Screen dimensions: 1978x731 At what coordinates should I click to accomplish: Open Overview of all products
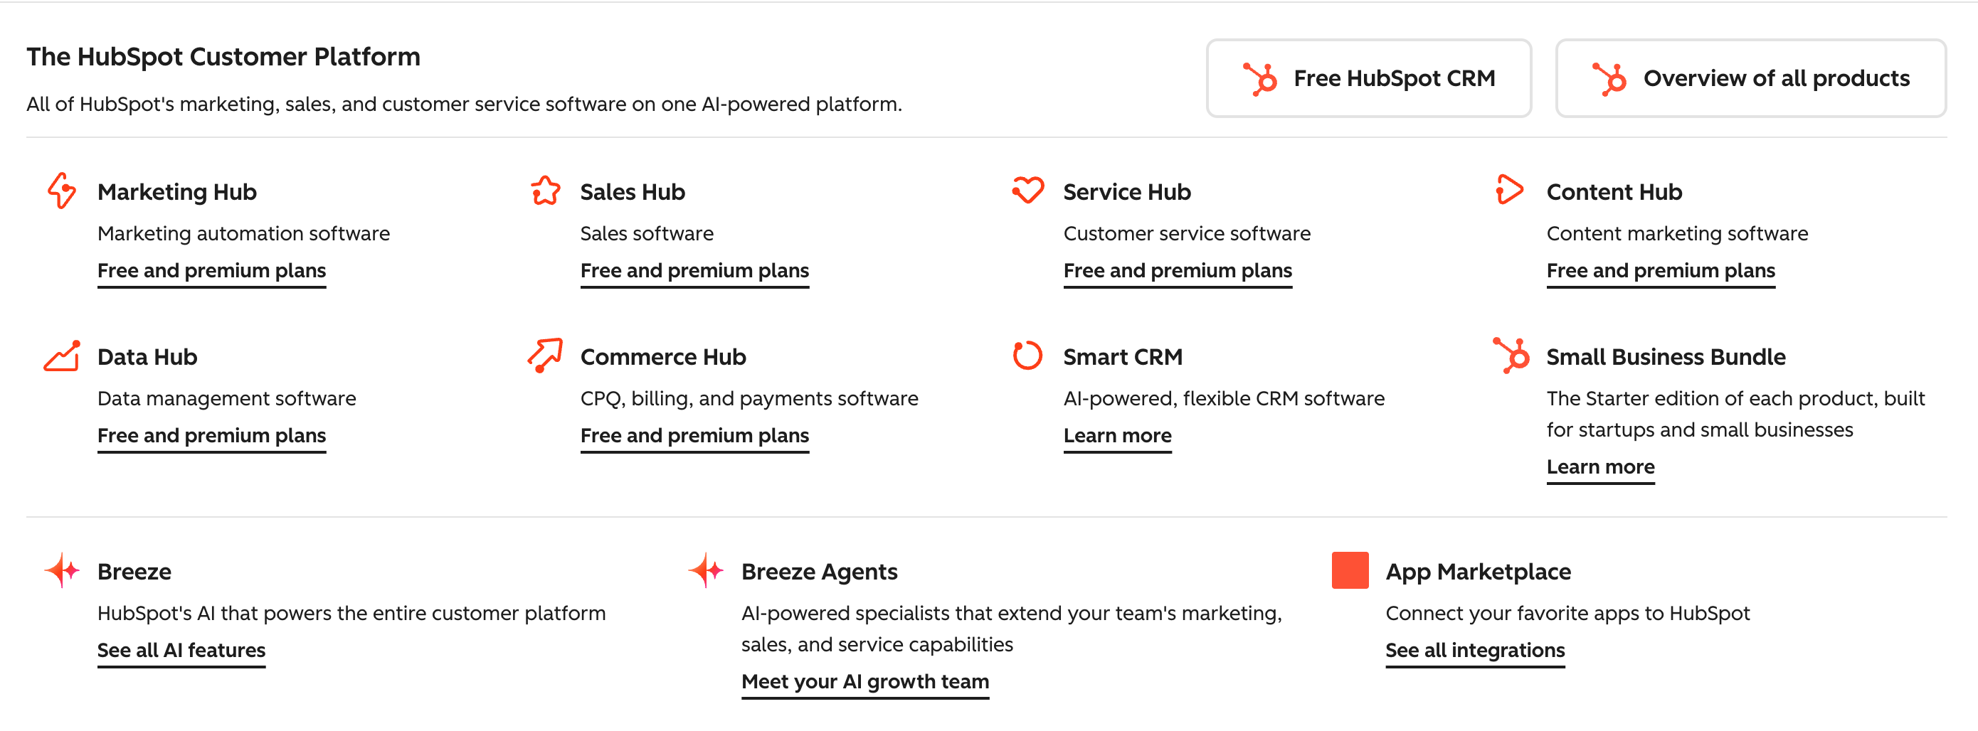pyautogui.click(x=1750, y=78)
